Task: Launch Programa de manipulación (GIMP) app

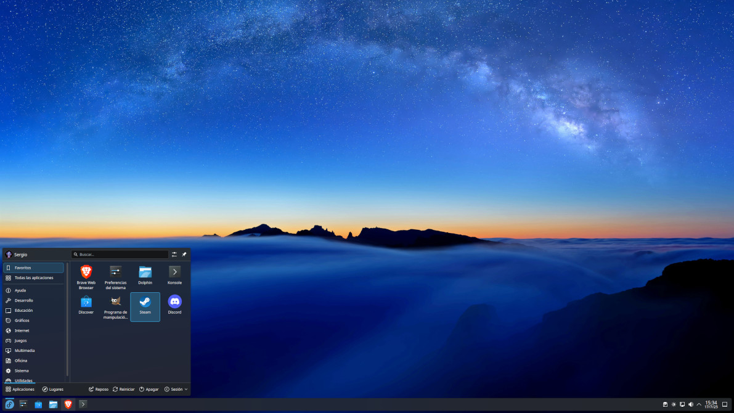Action: (x=116, y=307)
